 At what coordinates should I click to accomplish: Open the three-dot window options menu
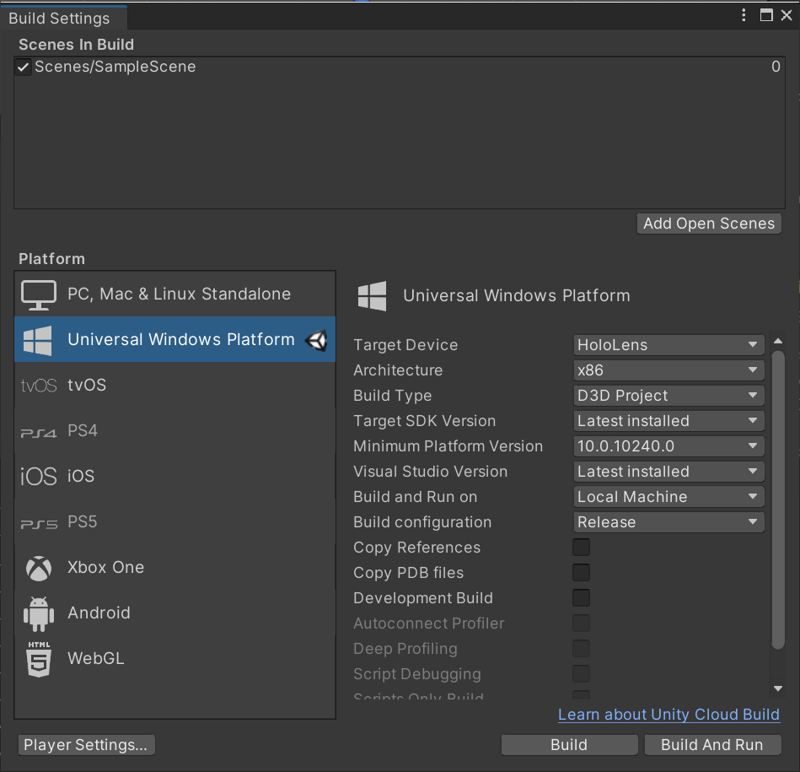click(x=744, y=15)
